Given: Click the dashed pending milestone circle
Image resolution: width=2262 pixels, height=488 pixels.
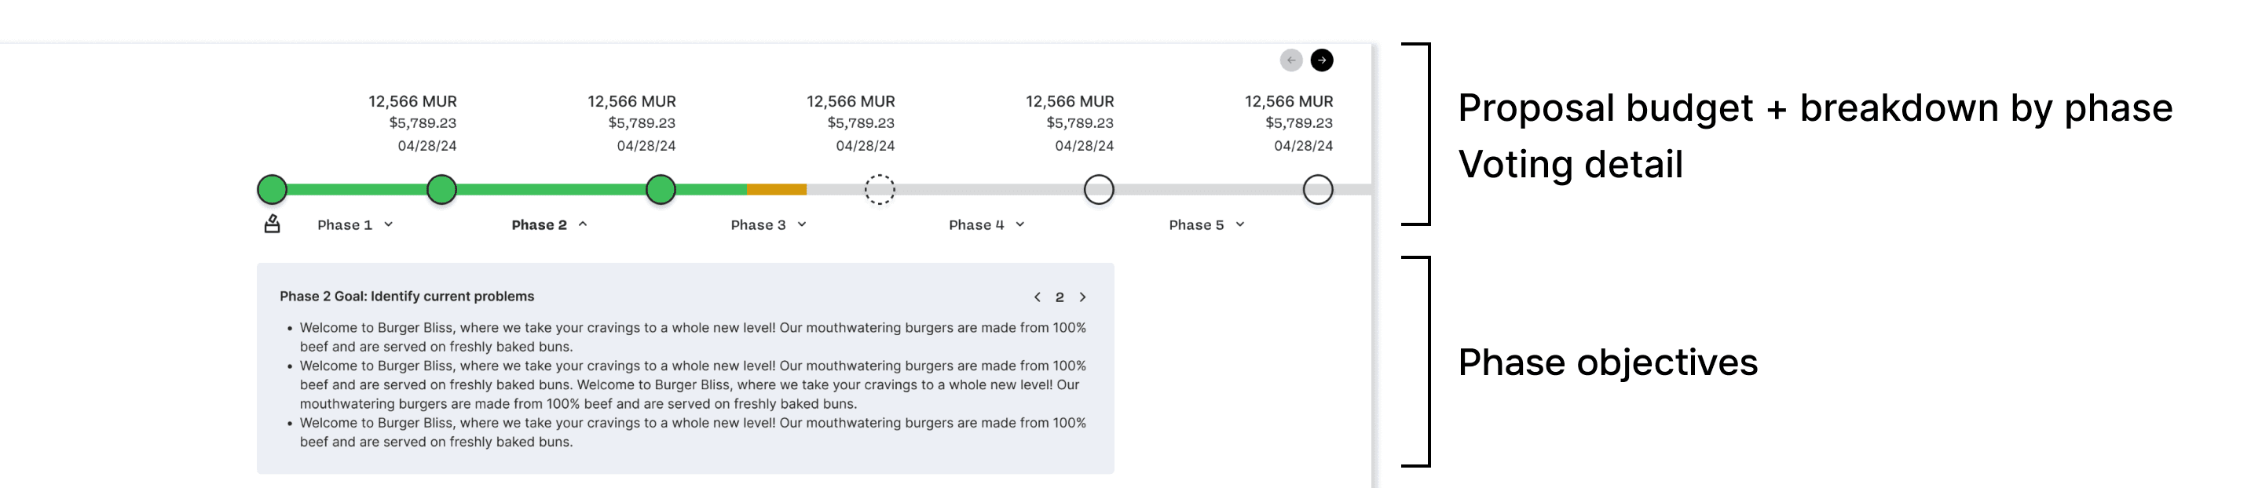Looking at the screenshot, I should tap(879, 190).
